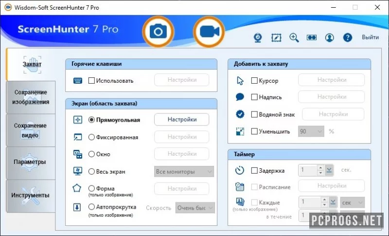
Task: Switch to the Параметры tab
Action: 31,163
